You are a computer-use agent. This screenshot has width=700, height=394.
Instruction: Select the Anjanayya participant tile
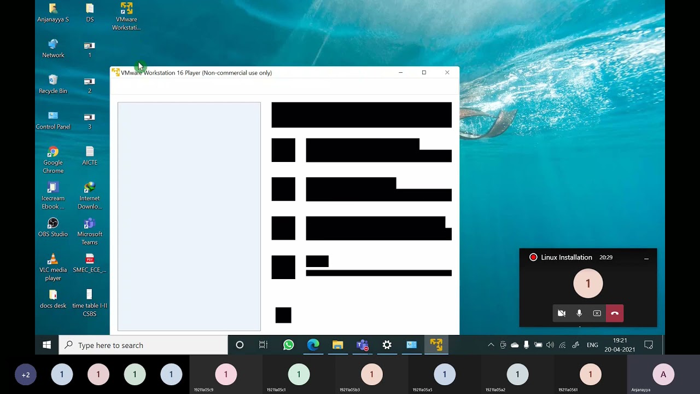[x=663, y=375]
